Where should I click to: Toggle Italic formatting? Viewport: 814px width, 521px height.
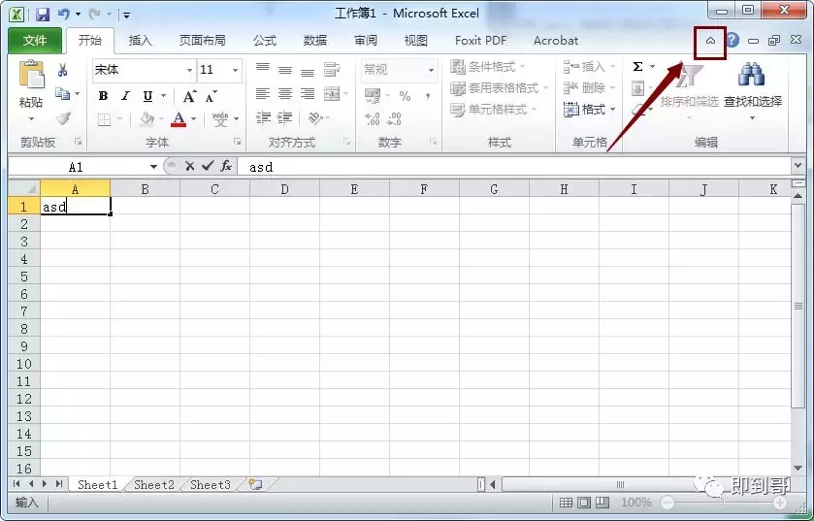tap(125, 96)
